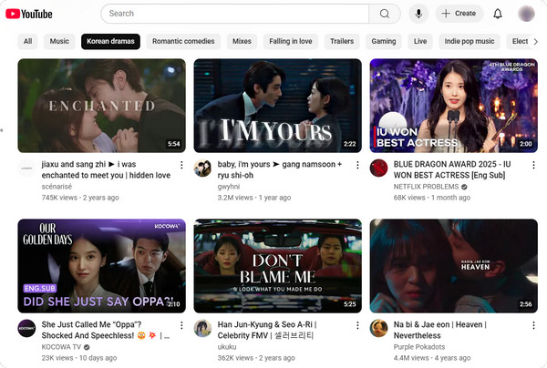Click the Create button

pos(459,14)
